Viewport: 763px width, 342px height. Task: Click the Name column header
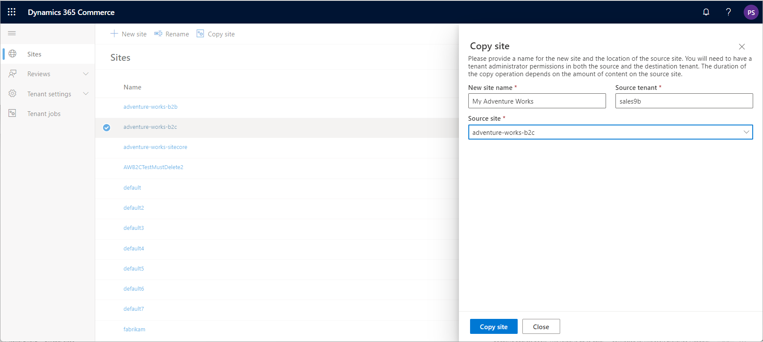(133, 87)
